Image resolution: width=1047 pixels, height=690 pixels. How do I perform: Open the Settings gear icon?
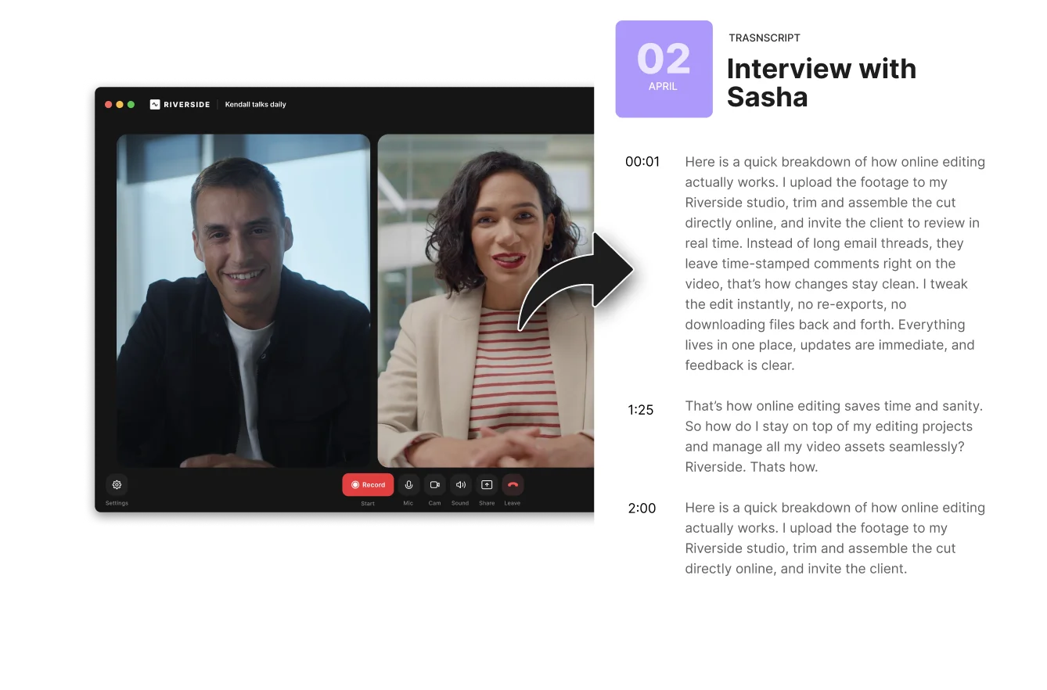(x=117, y=485)
